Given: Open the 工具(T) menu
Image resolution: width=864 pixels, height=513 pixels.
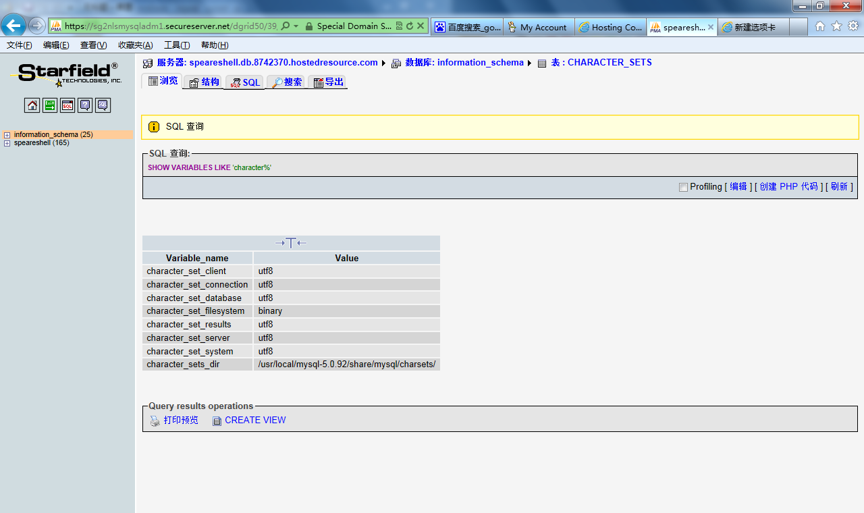Looking at the screenshot, I should pyautogui.click(x=177, y=45).
